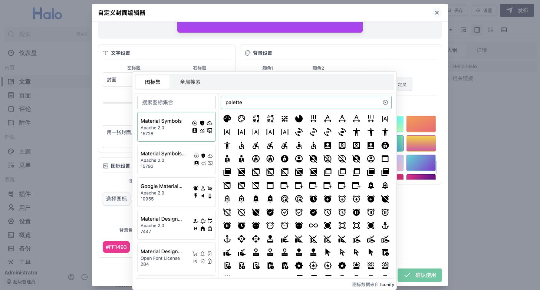Switch to the 图标集 tab
This screenshot has width=540, height=290.
coord(153,82)
